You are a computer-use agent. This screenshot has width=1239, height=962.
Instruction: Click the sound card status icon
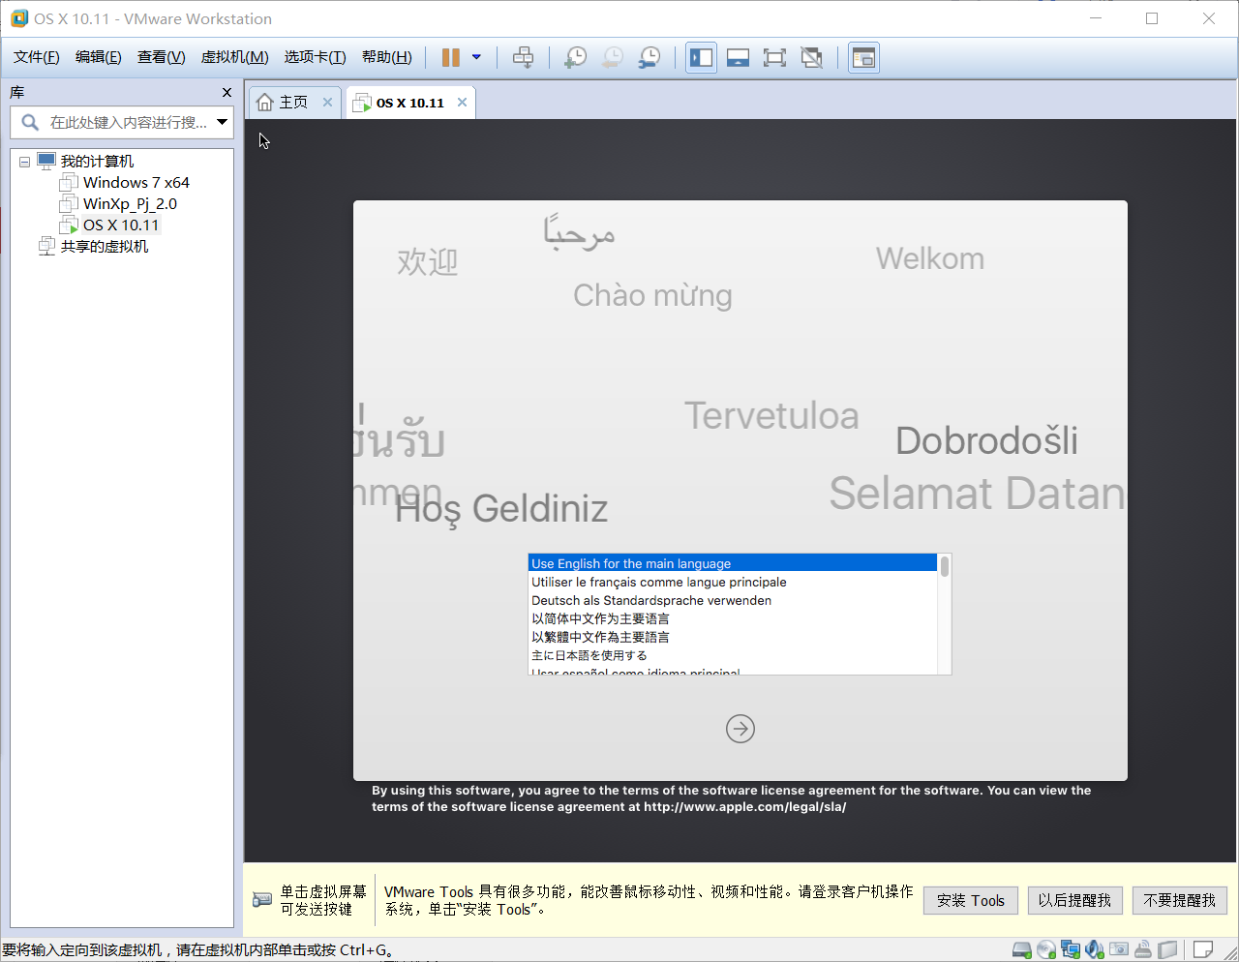1095,950
